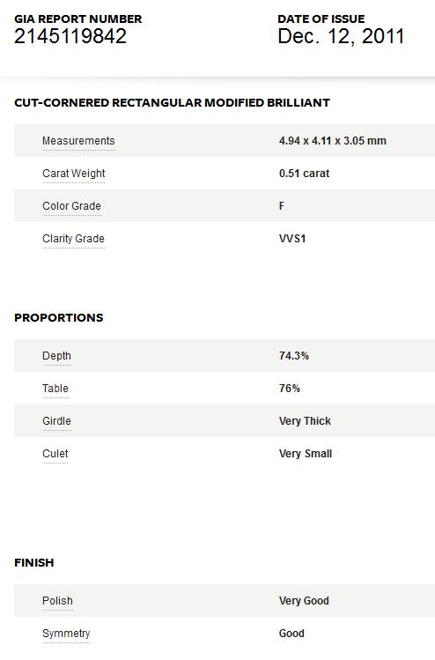Screen dimensions: 435x660
Task: Select the Clarity Grade label
Action: [x=73, y=239]
